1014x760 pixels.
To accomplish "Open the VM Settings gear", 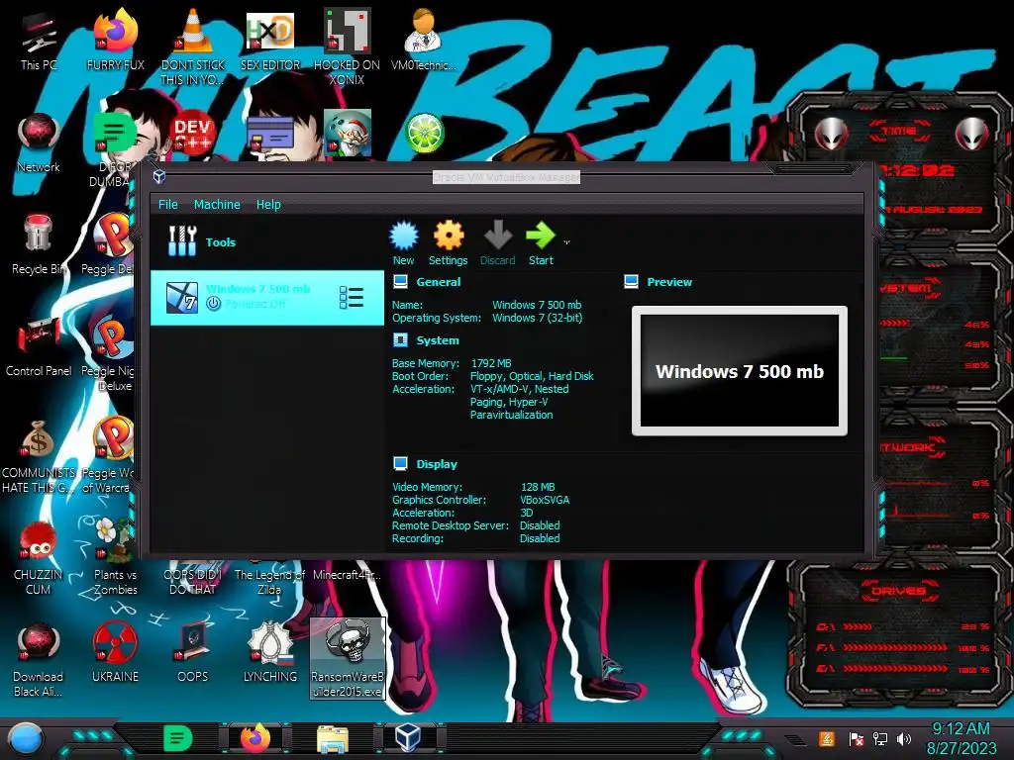I will click(449, 242).
